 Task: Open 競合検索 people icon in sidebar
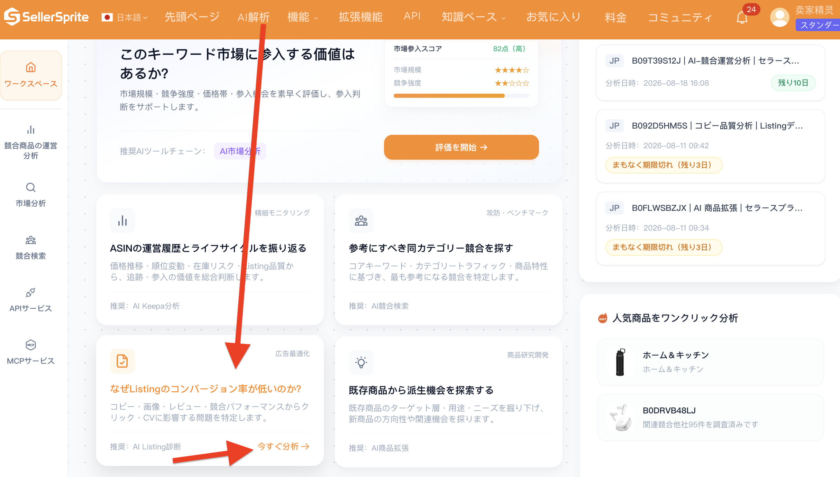(x=31, y=240)
